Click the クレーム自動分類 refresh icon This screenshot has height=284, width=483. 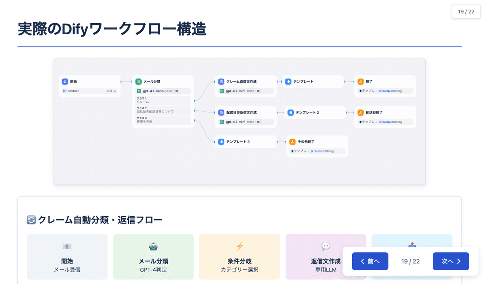coord(31,220)
